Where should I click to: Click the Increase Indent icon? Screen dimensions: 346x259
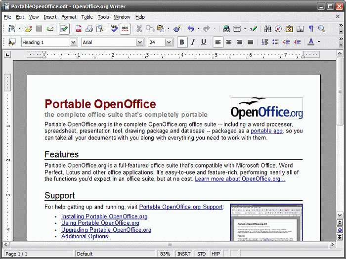(x=297, y=42)
